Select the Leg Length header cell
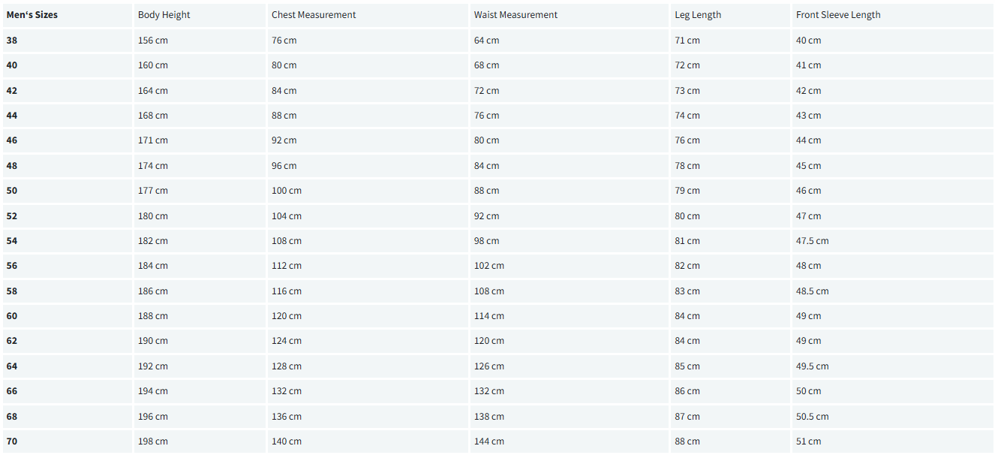 coord(697,15)
